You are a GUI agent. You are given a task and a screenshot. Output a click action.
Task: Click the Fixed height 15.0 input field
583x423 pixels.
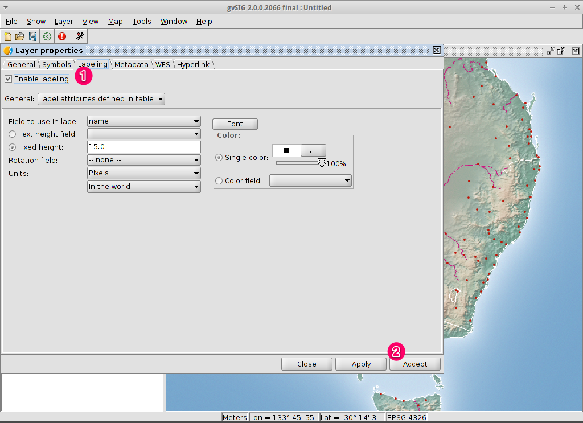[144, 147]
